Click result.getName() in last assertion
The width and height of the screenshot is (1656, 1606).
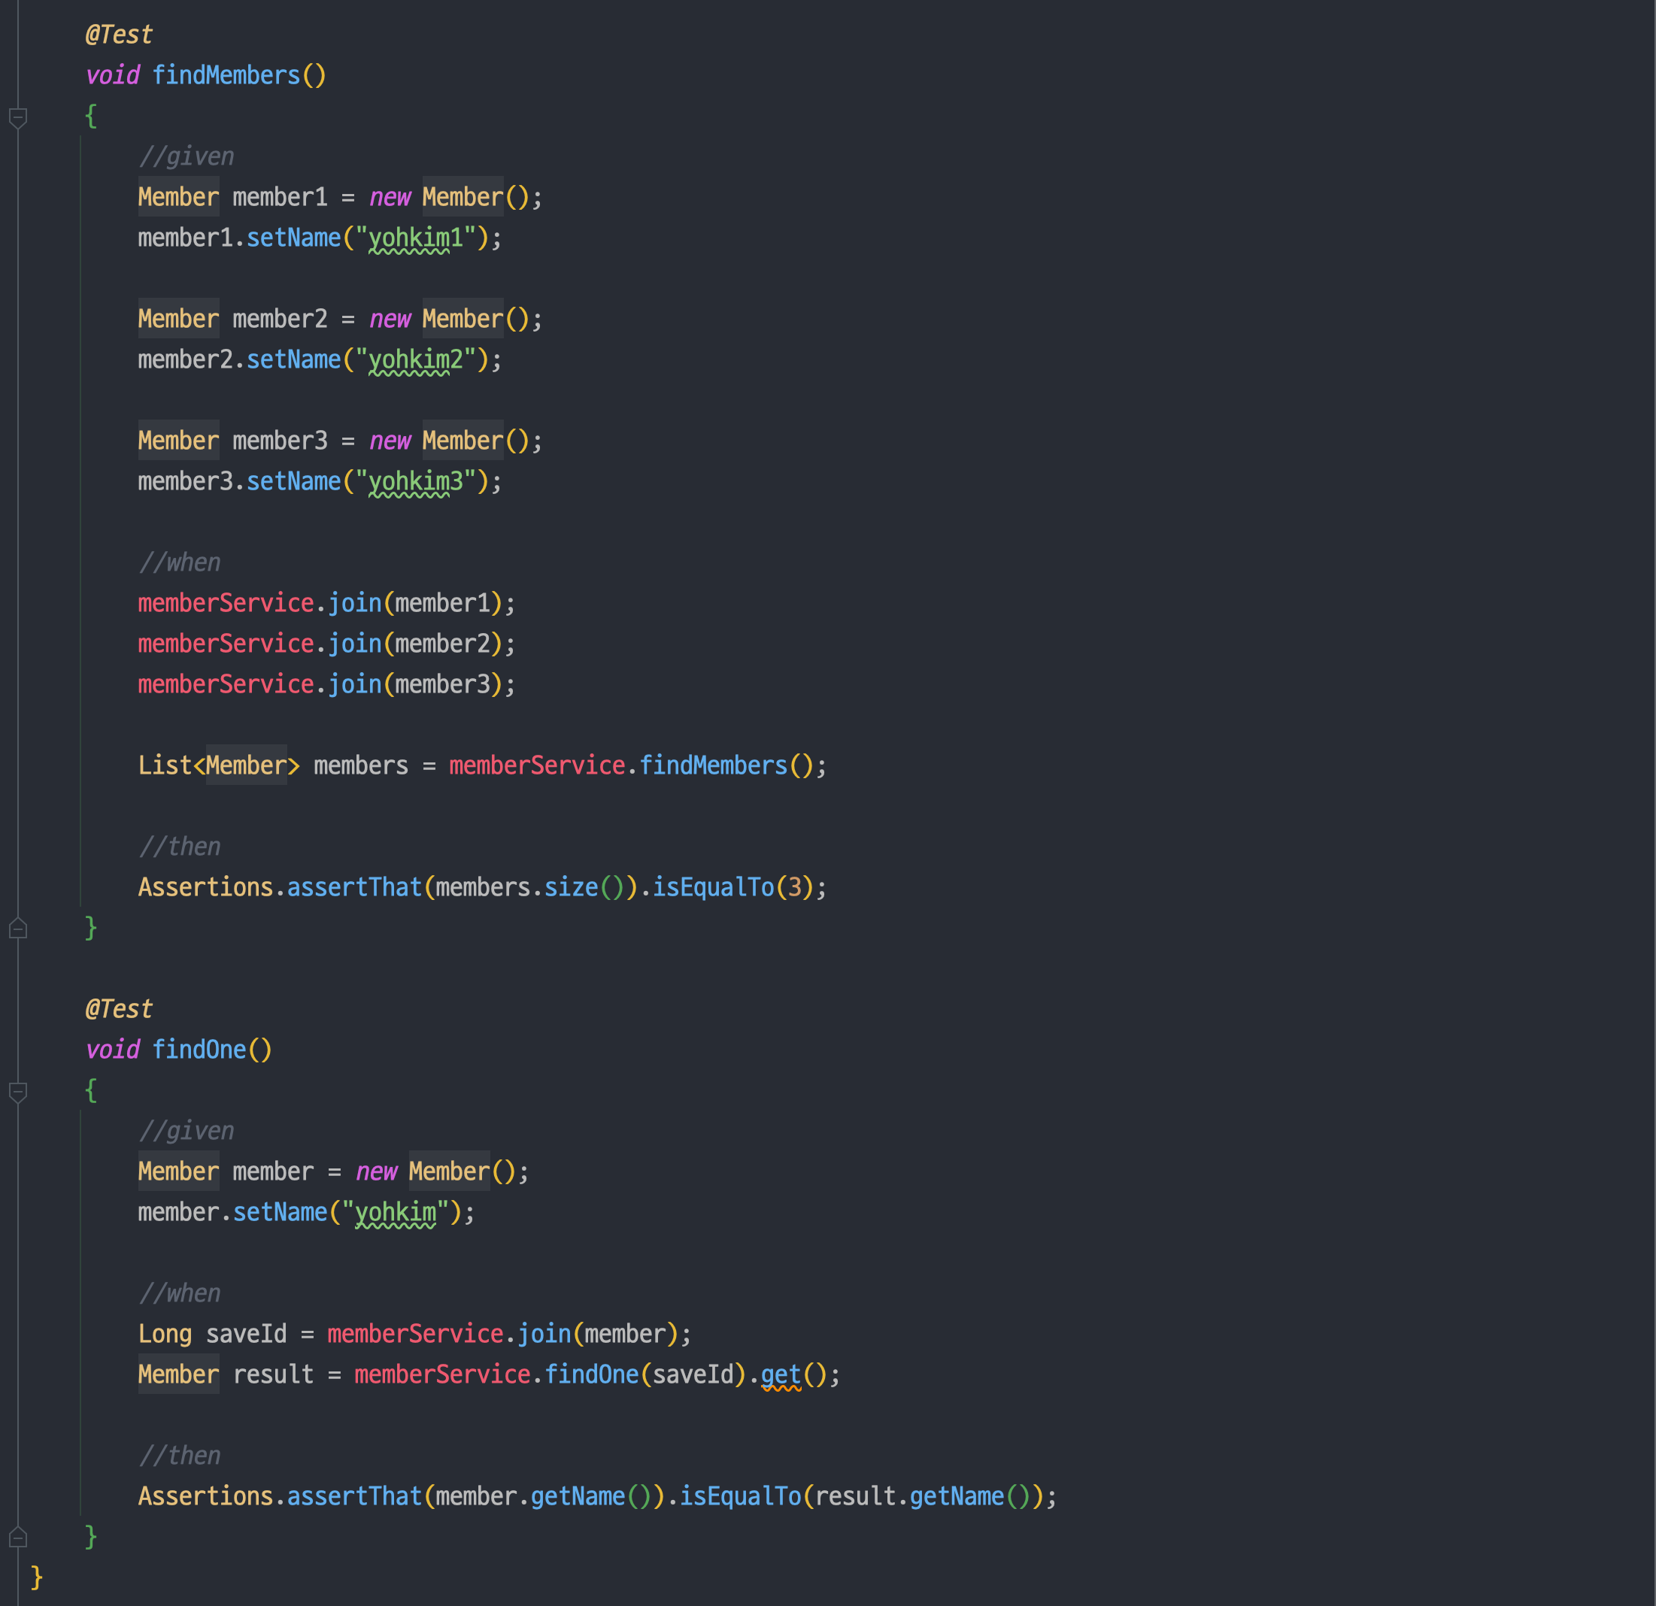click(x=923, y=1497)
